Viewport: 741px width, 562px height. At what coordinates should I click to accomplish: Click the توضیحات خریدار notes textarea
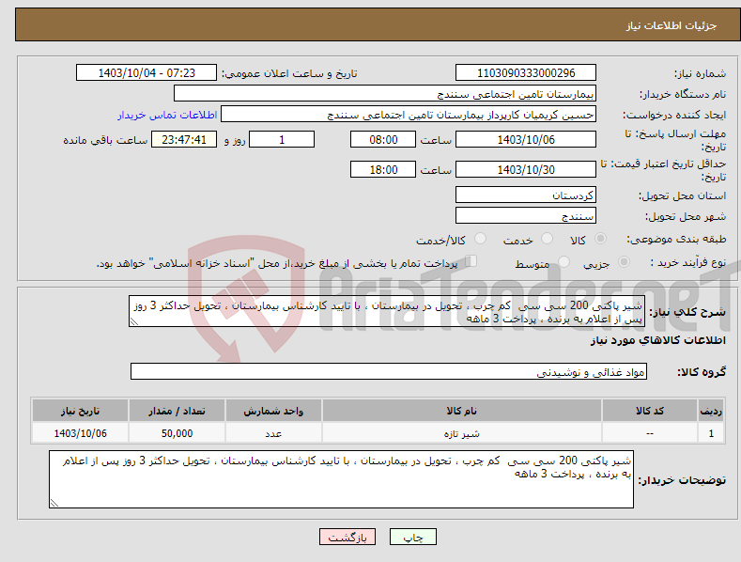coord(341,479)
